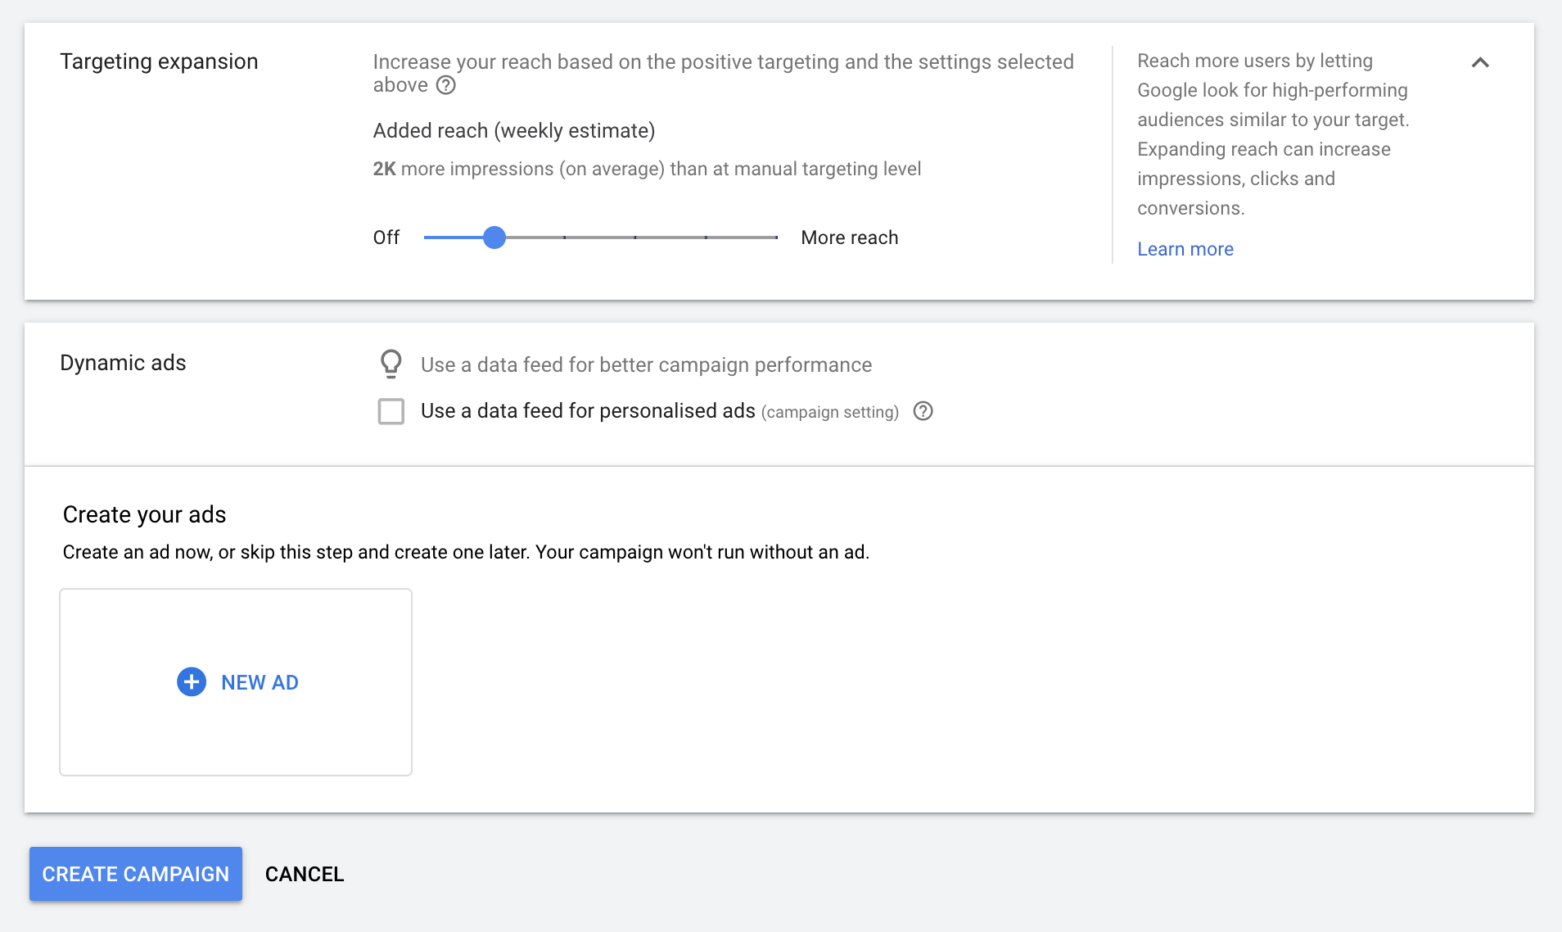Enable the personalised ads data feed checkbox

pyautogui.click(x=391, y=411)
